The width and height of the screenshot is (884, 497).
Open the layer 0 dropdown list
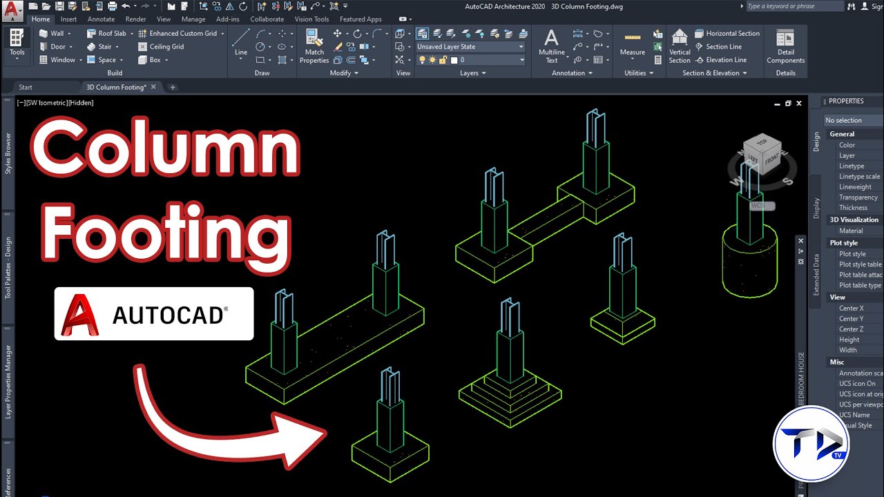point(470,60)
